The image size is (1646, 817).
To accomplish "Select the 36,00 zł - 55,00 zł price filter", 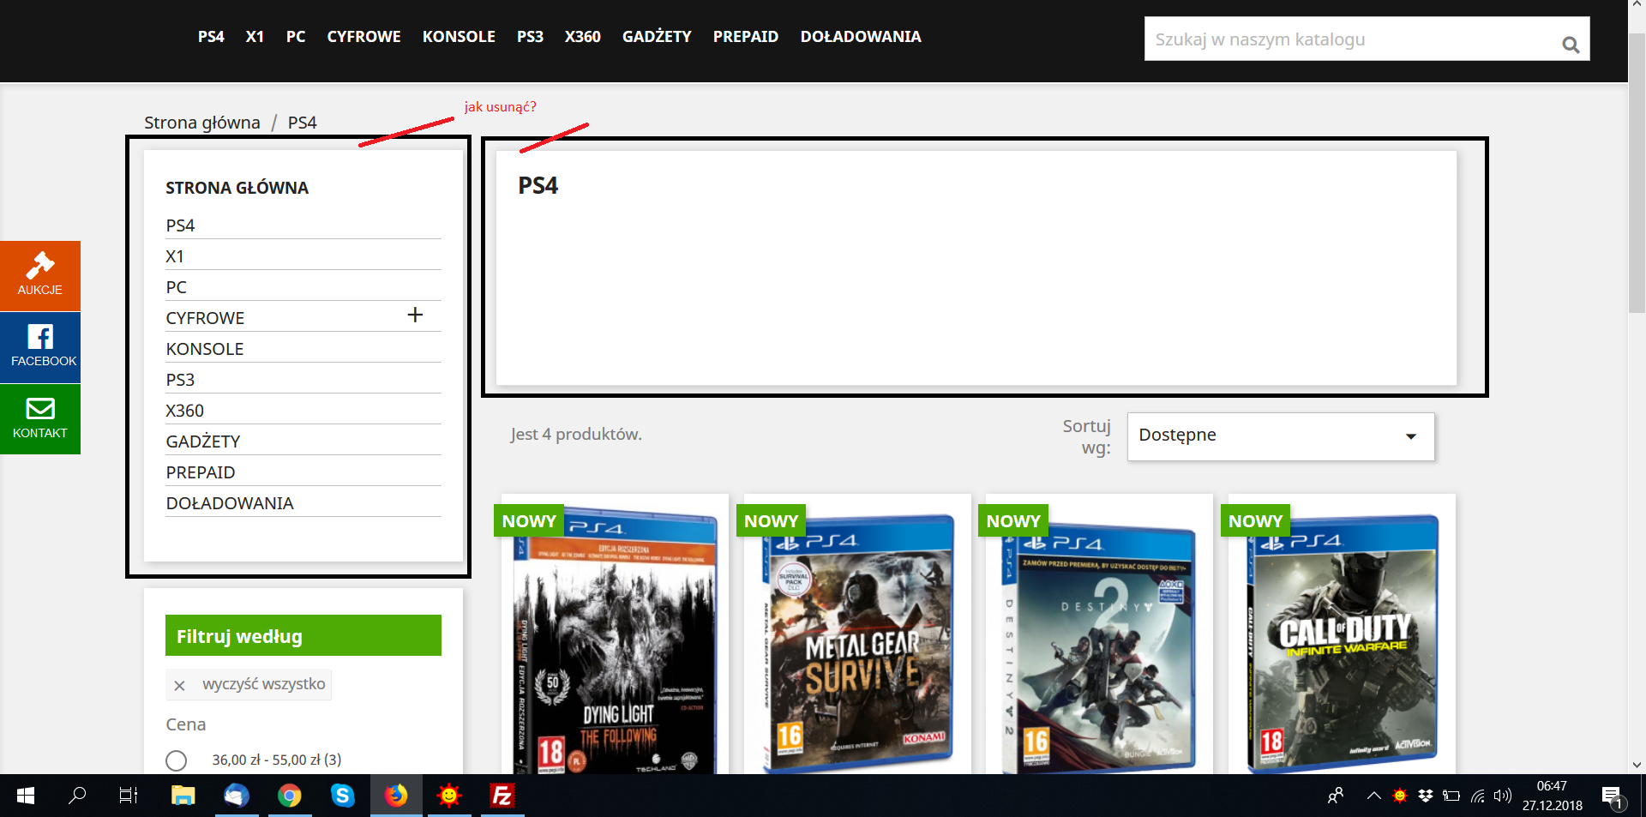I will tap(177, 760).
